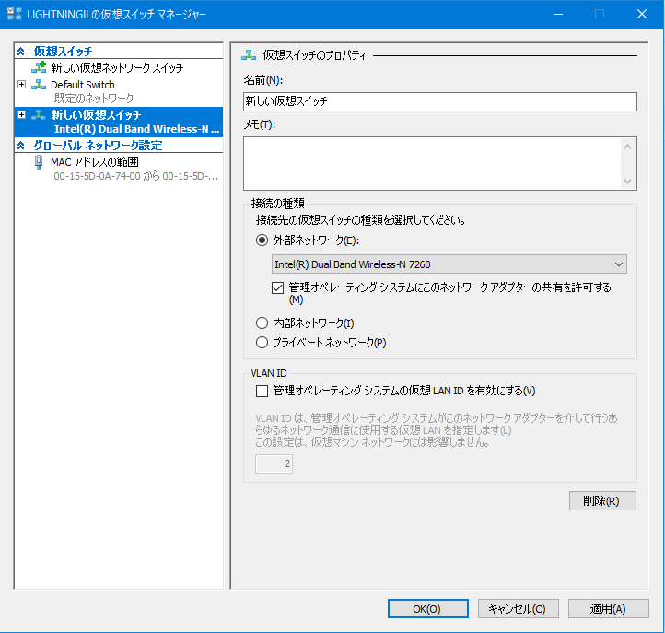This screenshot has width=665, height=633.
Task: Select MAC アドレスの範囲 in the tree
Action: [95, 162]
